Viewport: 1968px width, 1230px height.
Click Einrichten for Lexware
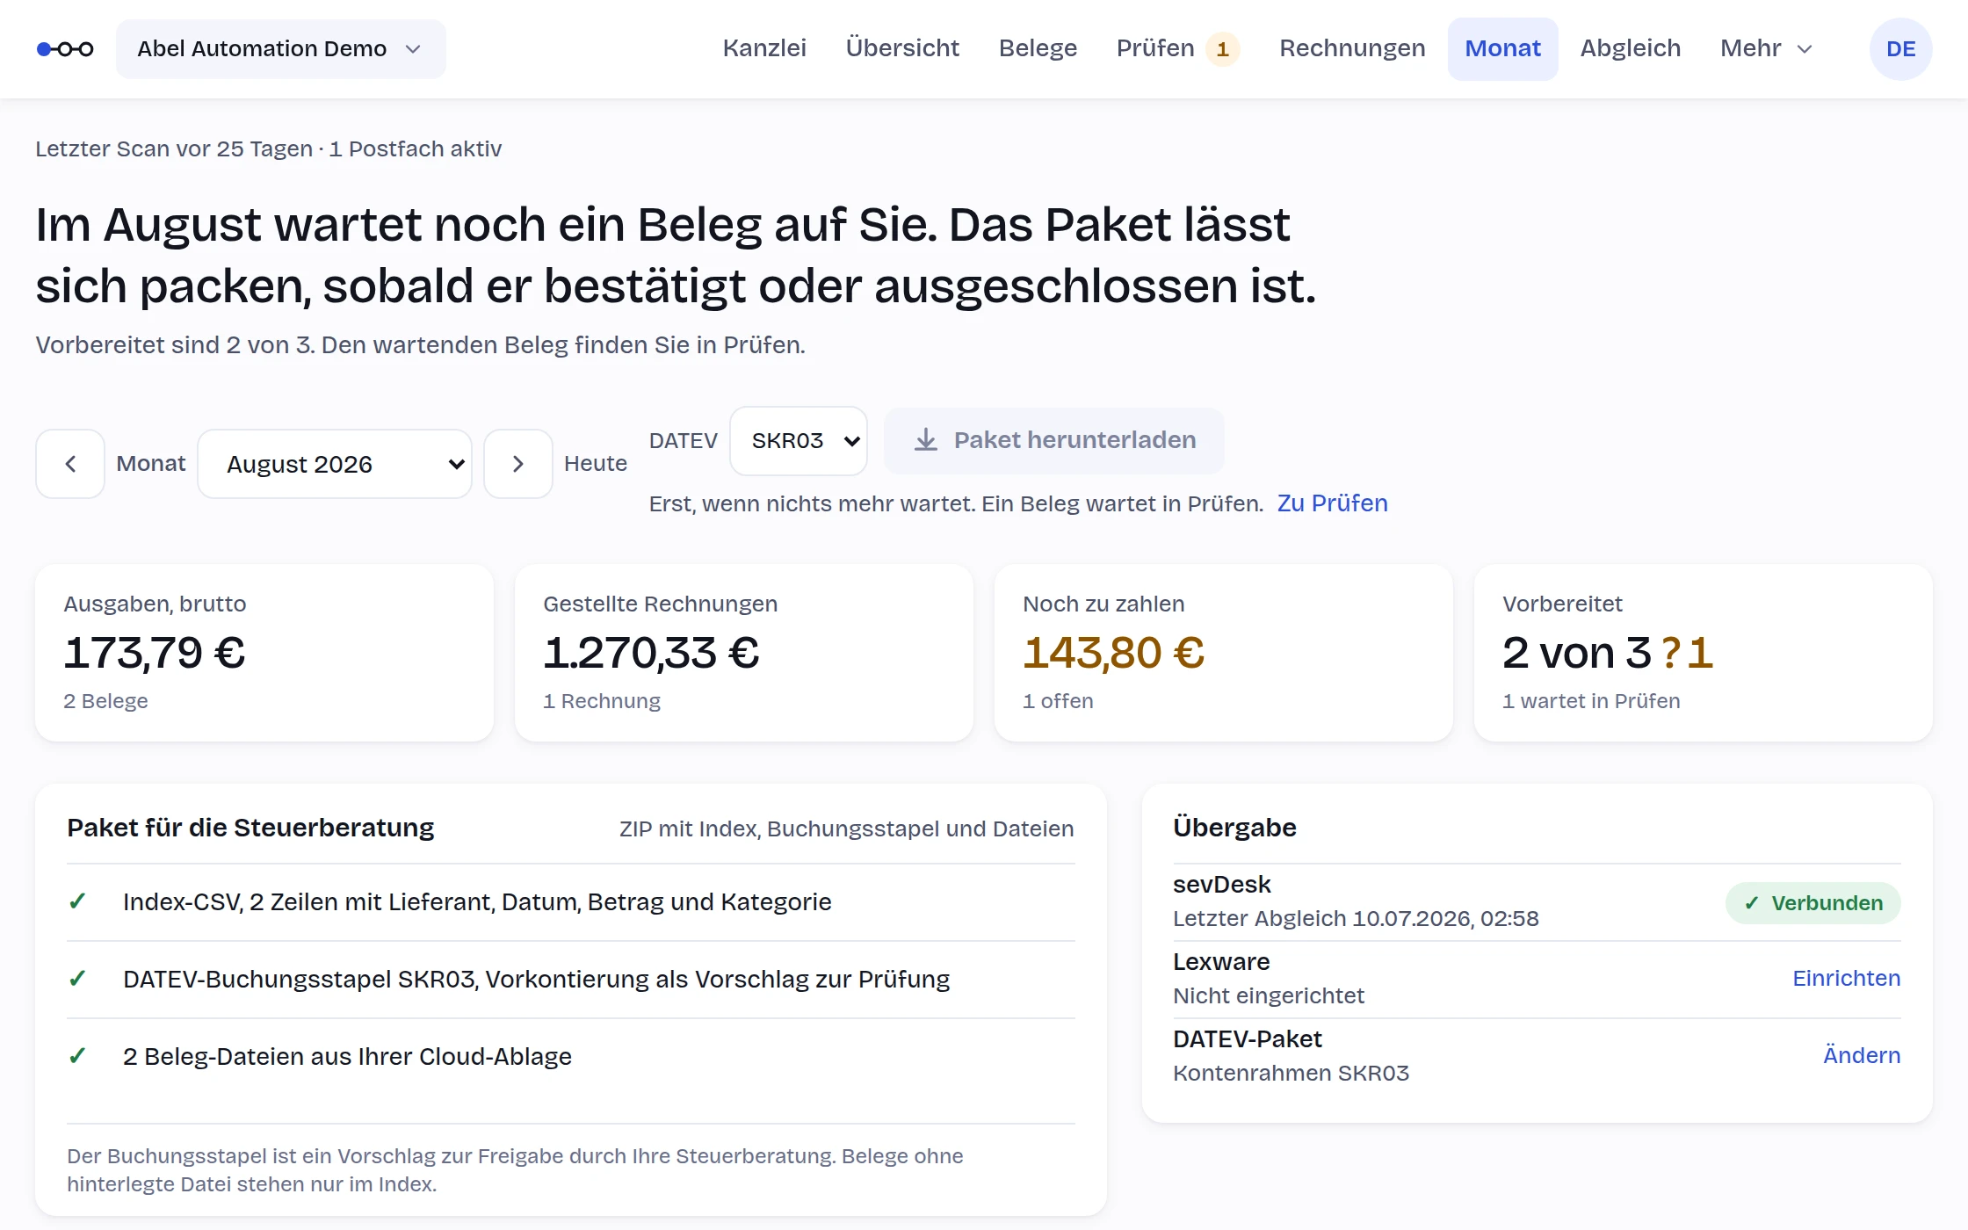(1846, 979)
